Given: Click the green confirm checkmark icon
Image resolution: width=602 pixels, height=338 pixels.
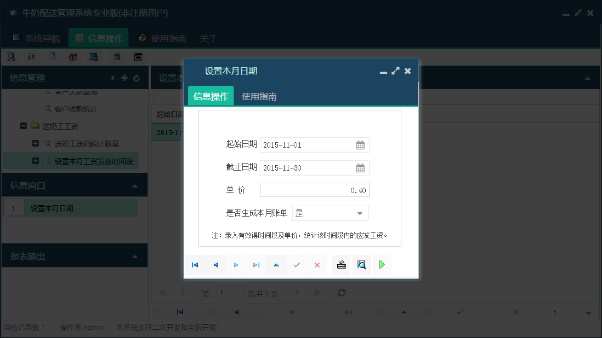Looking at the screenshot, I should pyautogui.click(x=297, y=265).
